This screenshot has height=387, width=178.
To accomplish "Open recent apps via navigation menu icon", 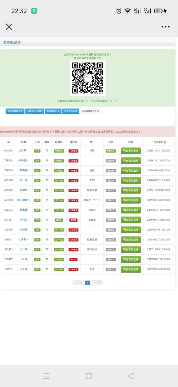I will click(x=46, y=376).
